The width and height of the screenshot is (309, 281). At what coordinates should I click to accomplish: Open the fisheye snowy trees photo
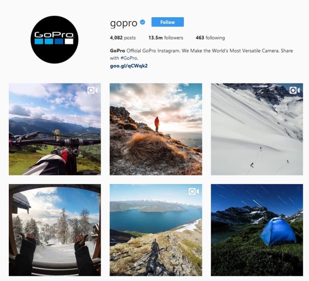[55, 230]
